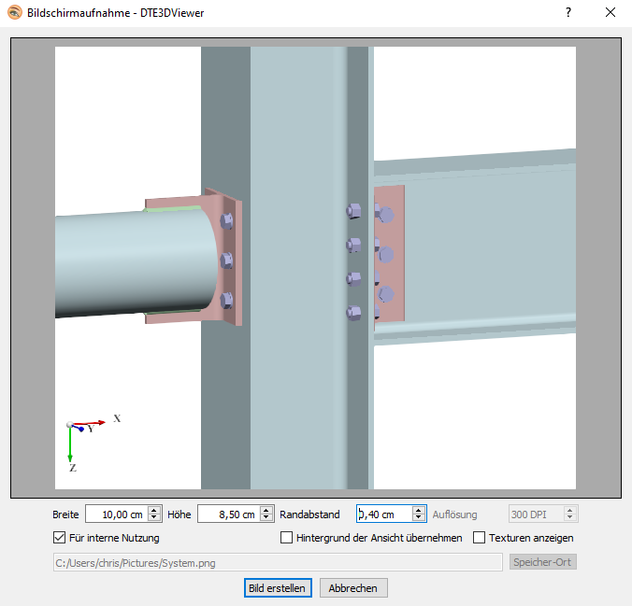The image size is (632, 606).
Task: Focus the Höhe input field
Action: click(x=227, y=514)
